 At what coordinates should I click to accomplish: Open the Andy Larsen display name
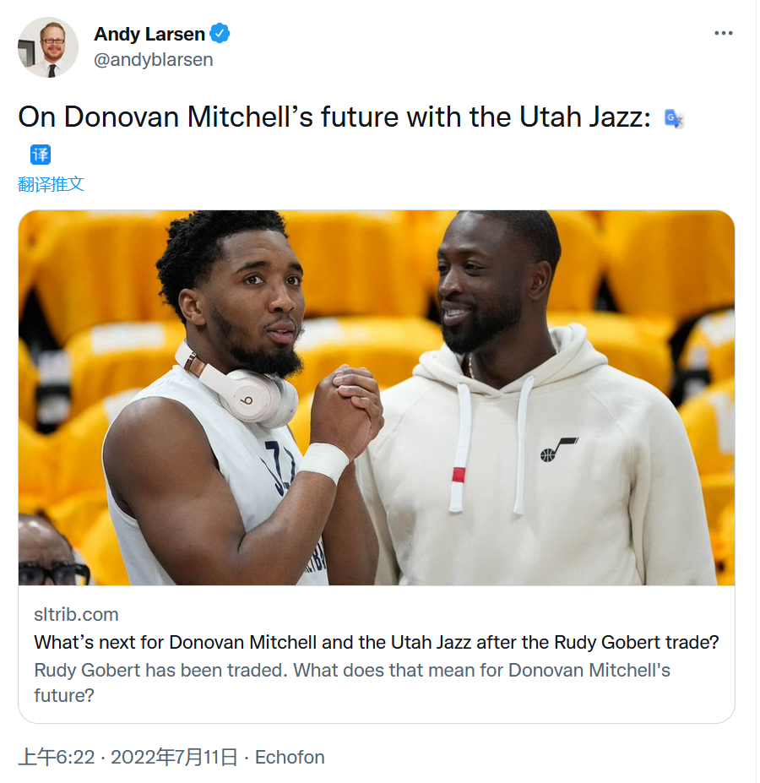(x=149, y=34)
